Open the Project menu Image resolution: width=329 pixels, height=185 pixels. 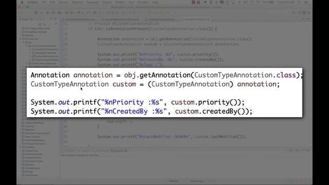click(x=120, y=2)
